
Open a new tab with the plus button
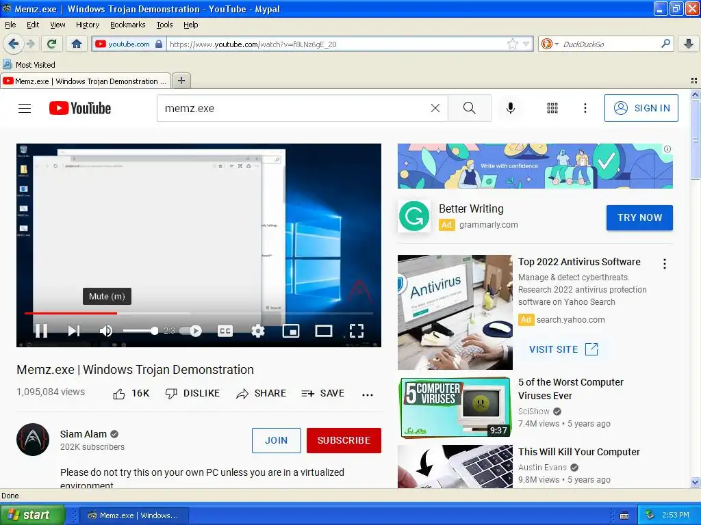[x=181, y=81]
